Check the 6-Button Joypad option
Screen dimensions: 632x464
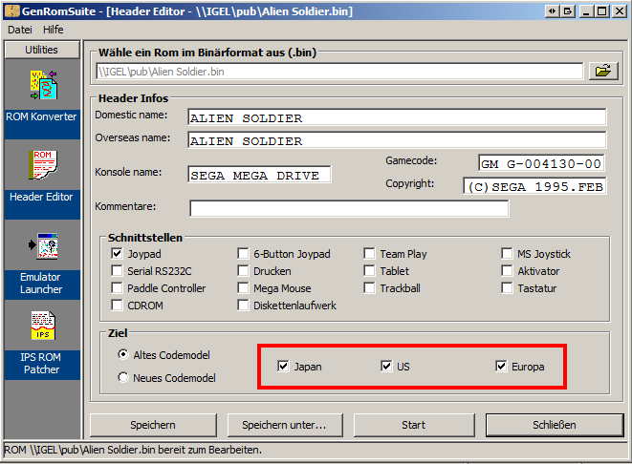click(243, 254)
